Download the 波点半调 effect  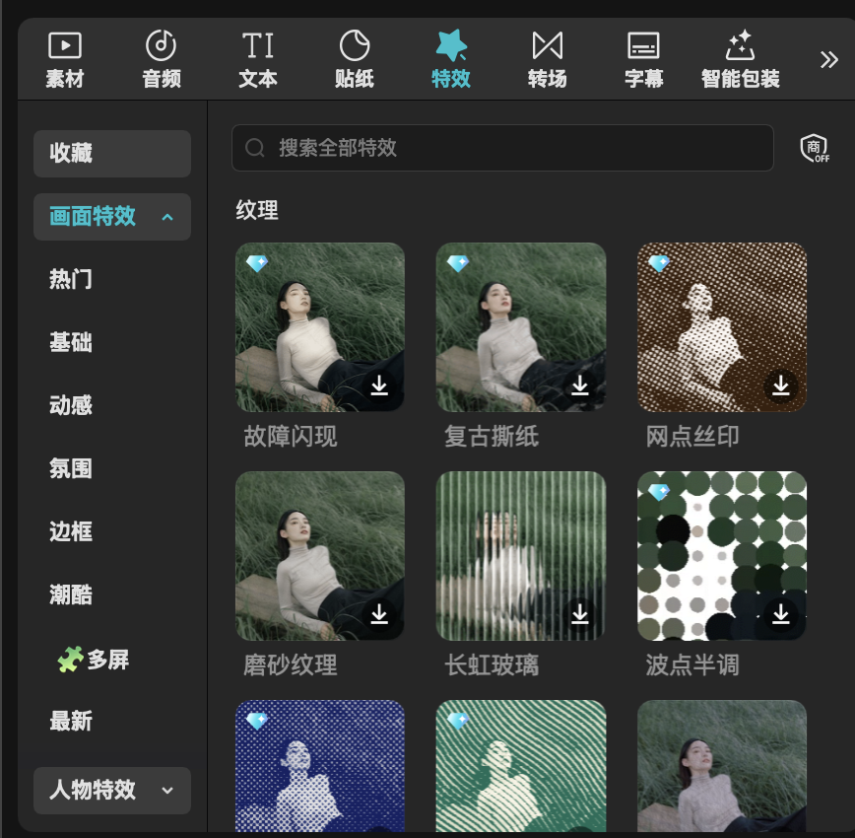[x=781, y=615]
